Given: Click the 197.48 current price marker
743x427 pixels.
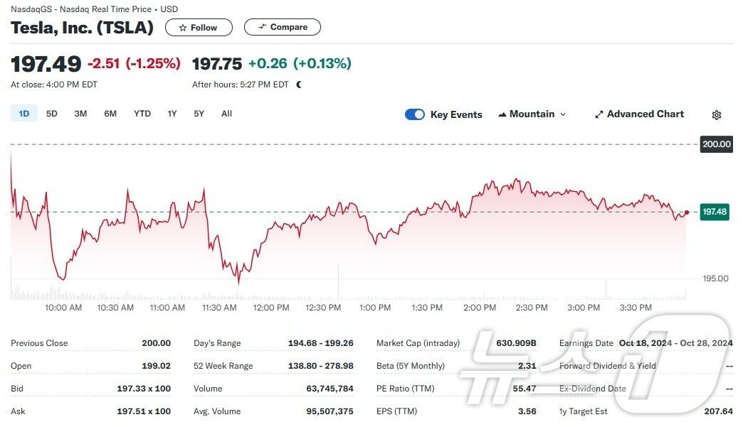Looking at the screenshot, I should coord(714,212).
